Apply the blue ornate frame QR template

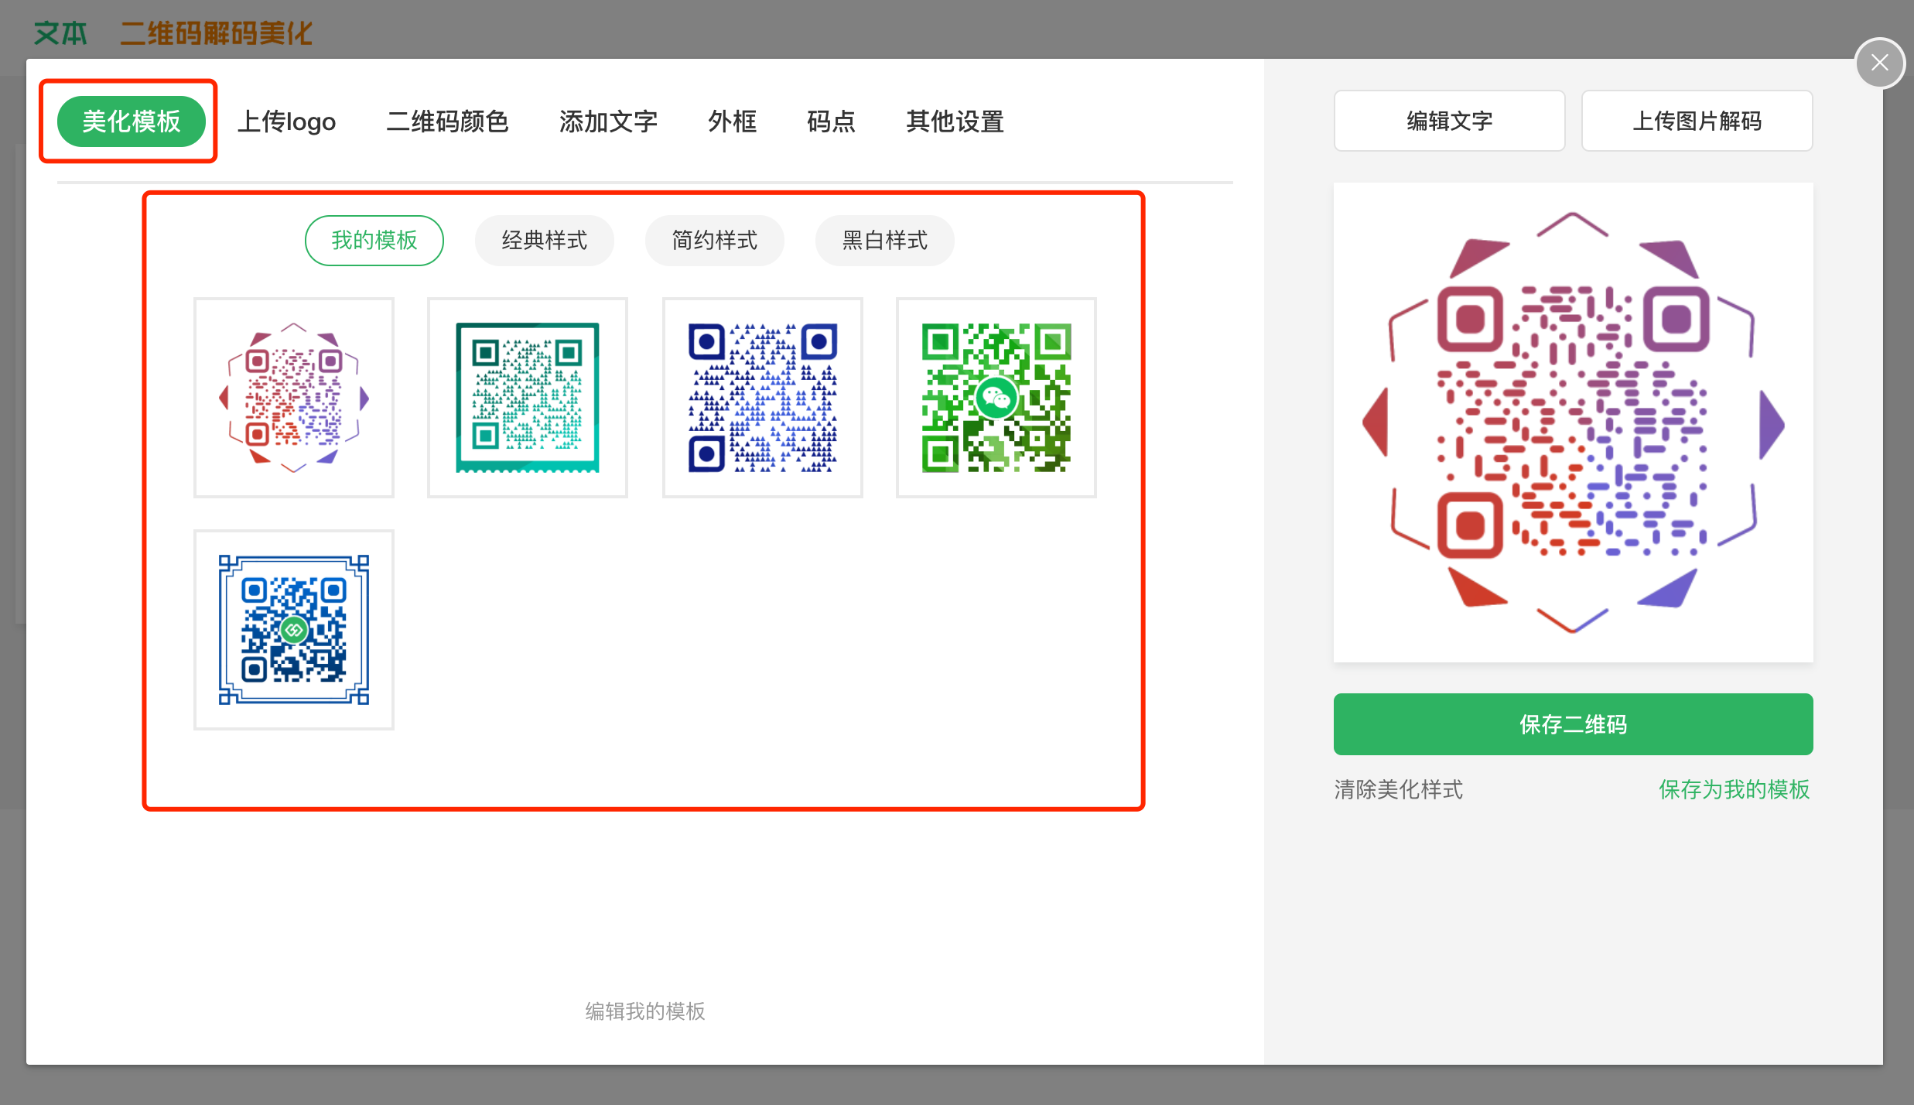coord(294,630)
